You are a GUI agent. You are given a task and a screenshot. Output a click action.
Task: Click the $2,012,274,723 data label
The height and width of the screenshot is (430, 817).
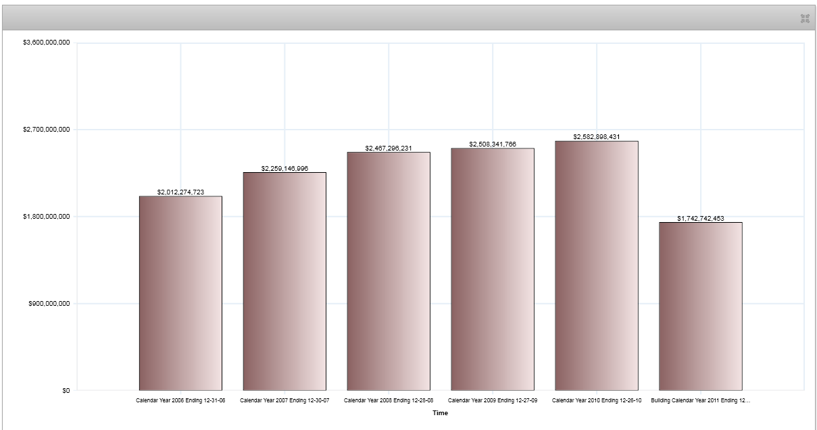(180, 192)
